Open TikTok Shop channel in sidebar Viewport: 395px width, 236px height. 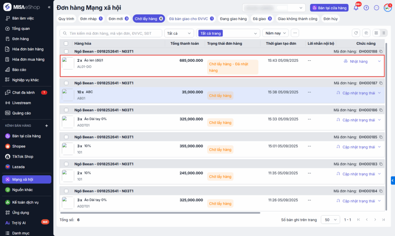coord(22,156)
